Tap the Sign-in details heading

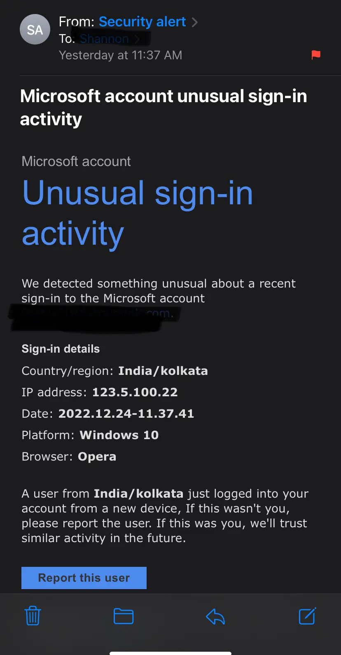tap(61, 349)
